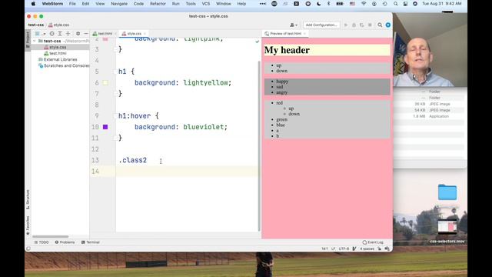Screen dimensions: 492x277
Task: Select test.html in the project tree
Action: click(x=58, y=53)
